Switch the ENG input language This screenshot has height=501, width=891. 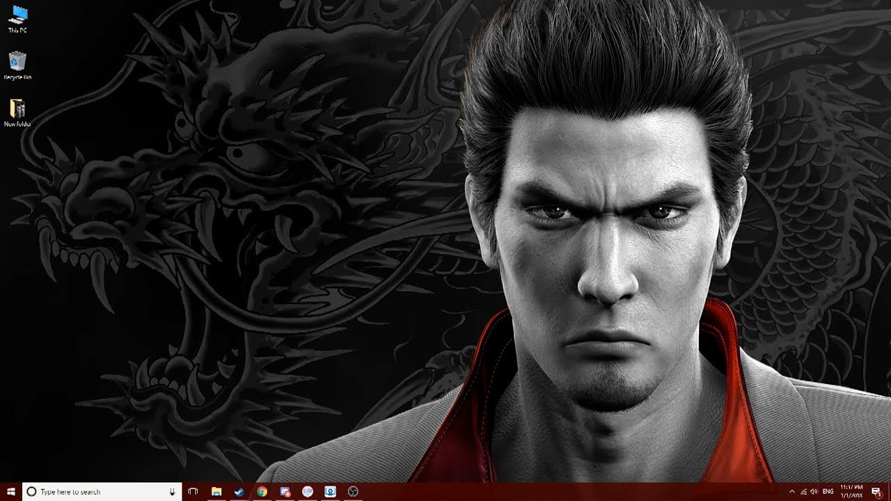828,491
